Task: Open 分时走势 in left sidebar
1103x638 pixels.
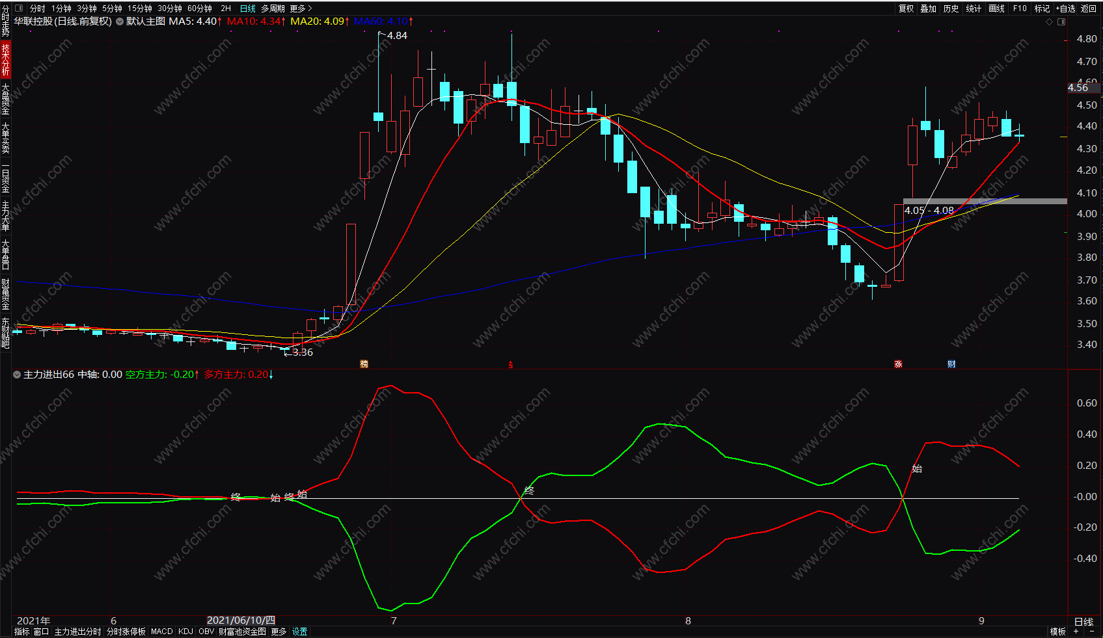Action: (x=5, y=21)
